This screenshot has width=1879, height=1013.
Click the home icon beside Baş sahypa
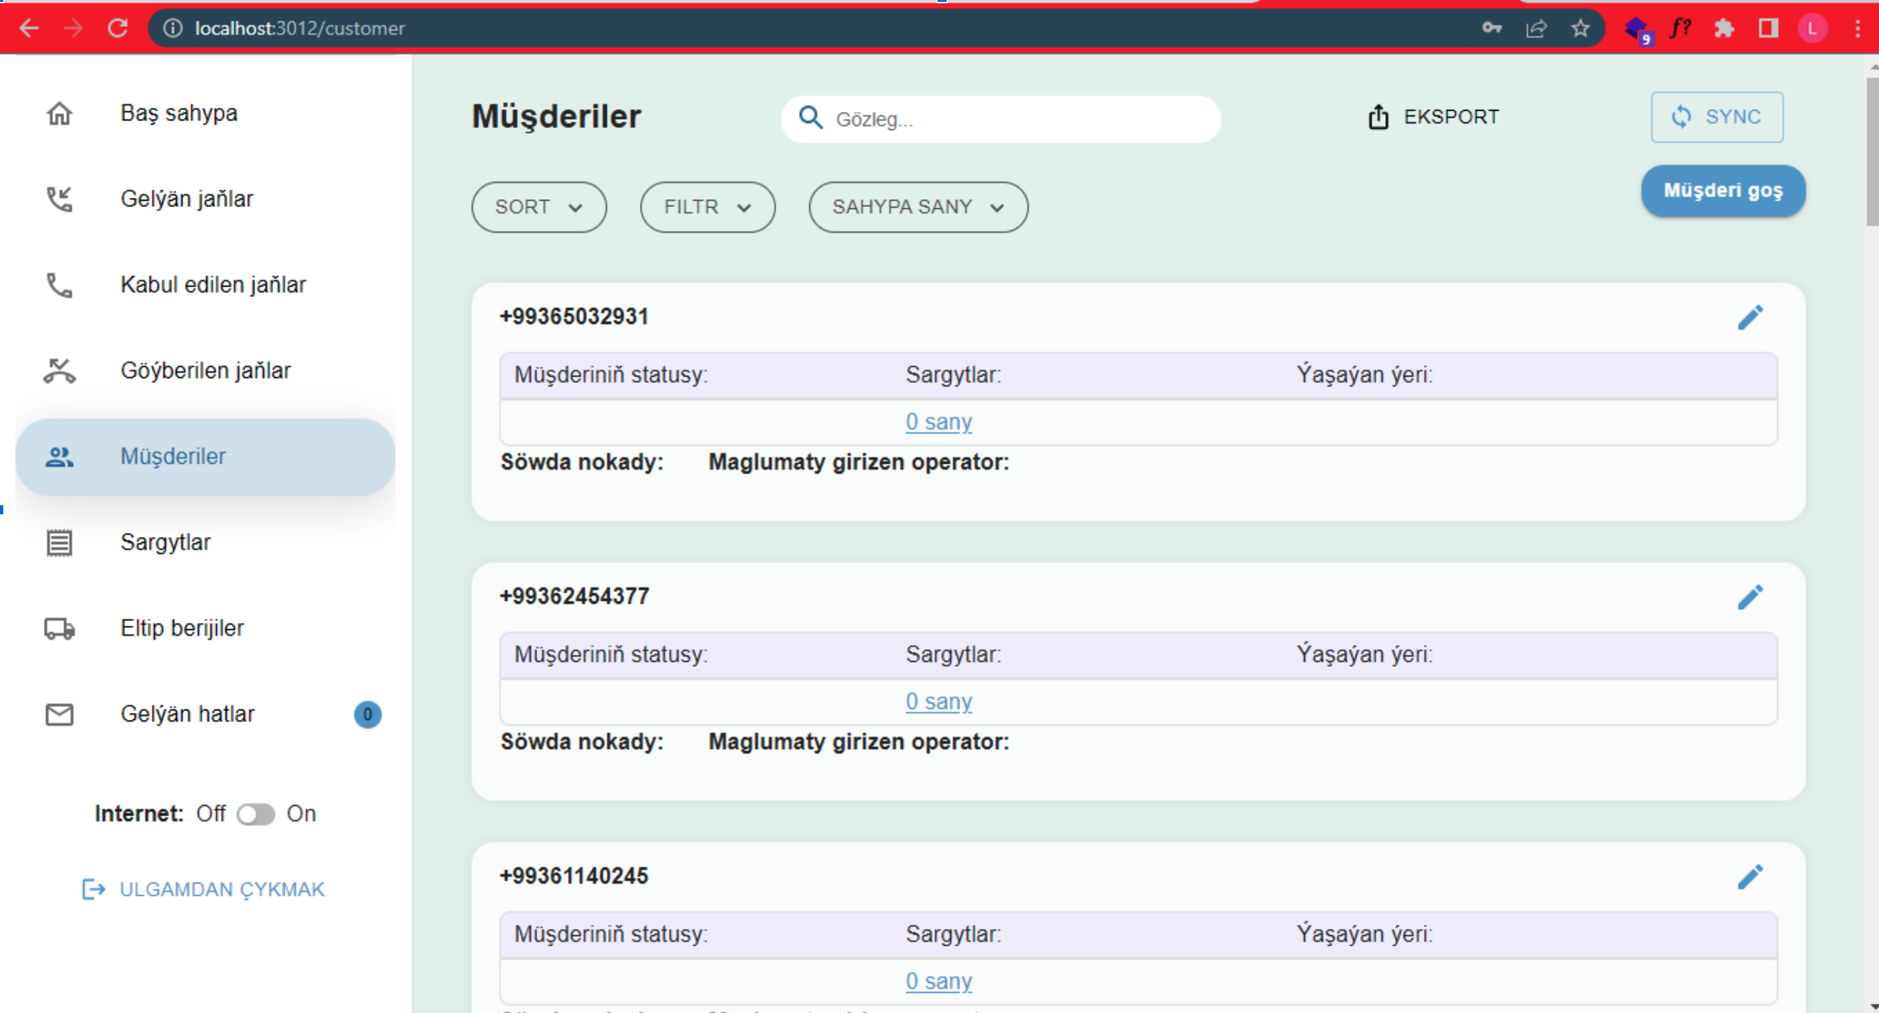click(59, 114)
